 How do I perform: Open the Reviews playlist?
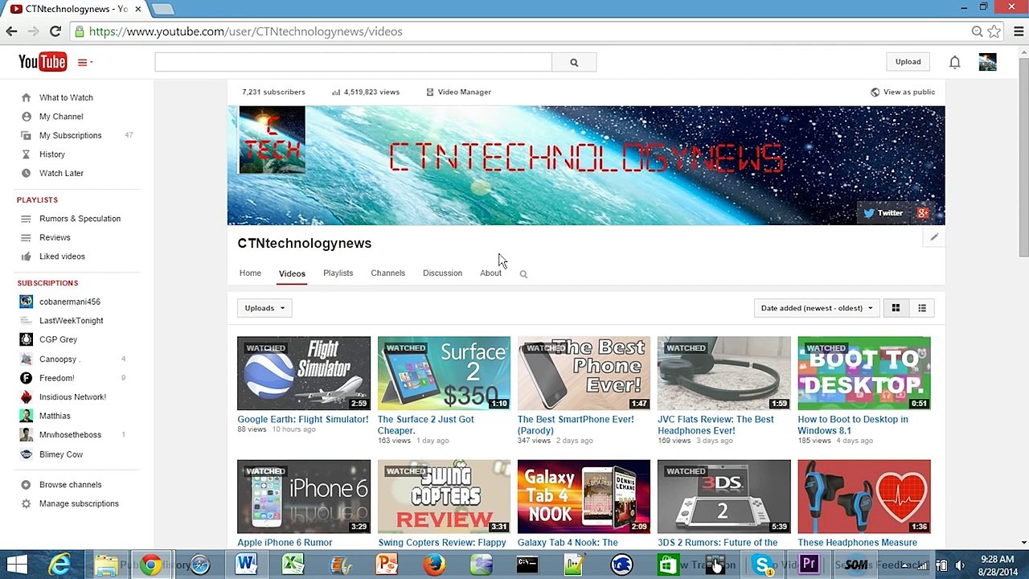(x=55, y=237)
